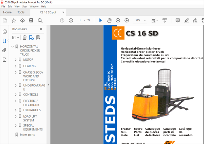Open the View menu
Image resolution: width=204 pixels, height=144 pixels.
pos(17,6)
